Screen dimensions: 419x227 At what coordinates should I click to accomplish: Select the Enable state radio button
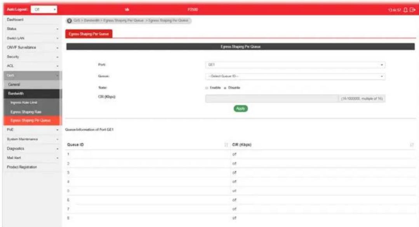pyautogui.click(x=207, y=88)
